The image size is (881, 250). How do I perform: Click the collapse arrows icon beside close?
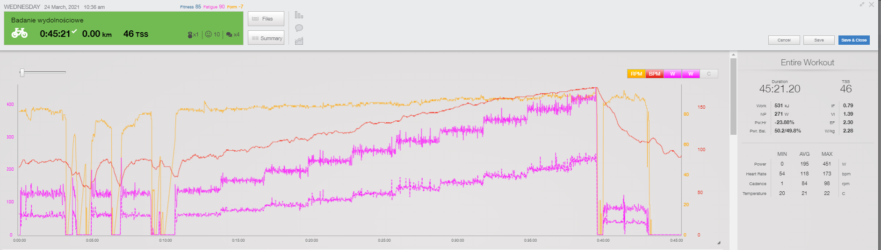tap(862, 4)
